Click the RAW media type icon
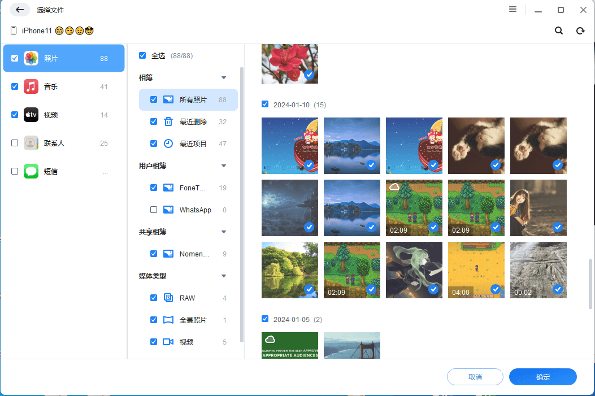 [168, 298]
